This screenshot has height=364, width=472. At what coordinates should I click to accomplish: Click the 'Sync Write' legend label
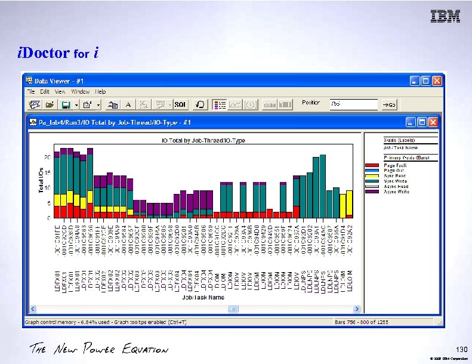pos(395,181)
